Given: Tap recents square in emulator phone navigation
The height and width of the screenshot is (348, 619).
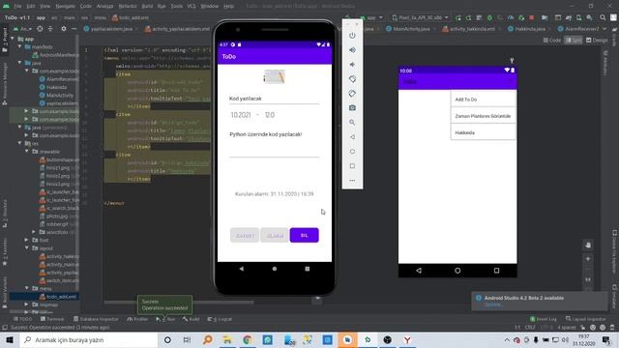Looking at the screenshot, I should point(308,269).
